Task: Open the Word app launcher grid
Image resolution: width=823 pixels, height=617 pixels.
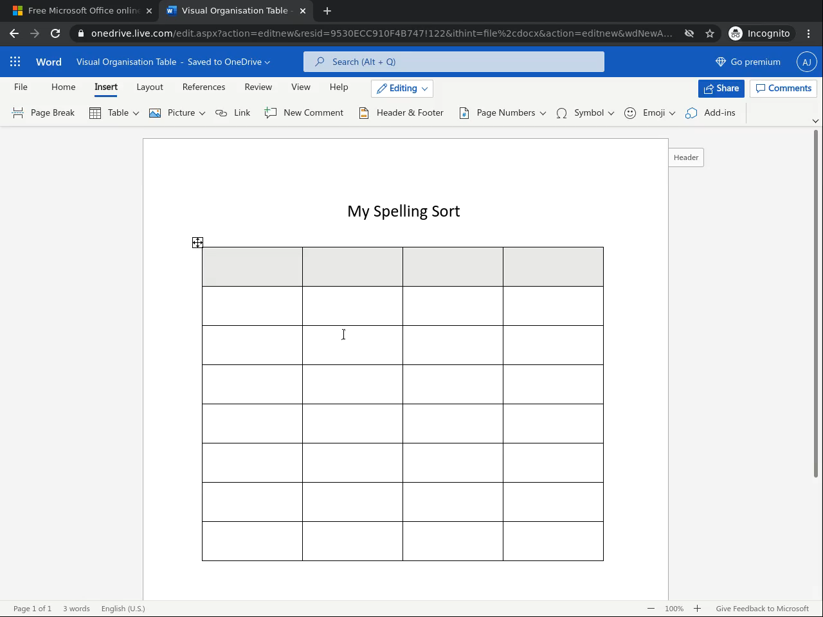Action: [15, 62]
